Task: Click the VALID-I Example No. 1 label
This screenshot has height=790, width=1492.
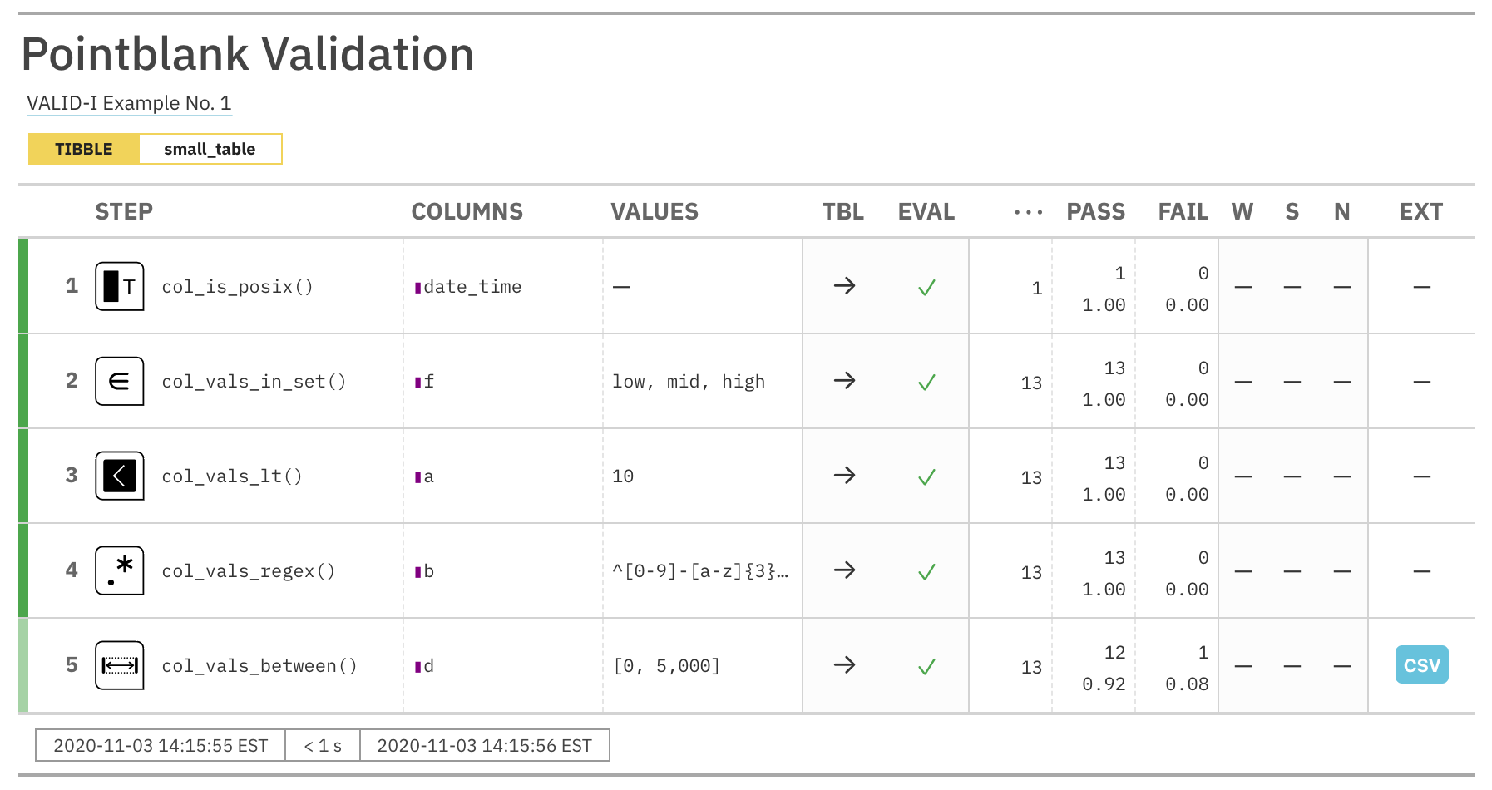Action: (x=129, y=103)
